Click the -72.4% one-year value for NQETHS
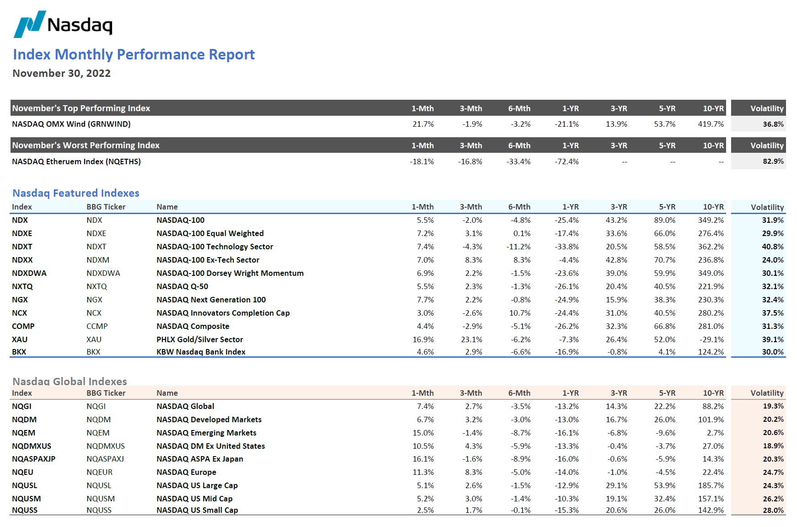797x527 pixels. (x=566, y=161)
